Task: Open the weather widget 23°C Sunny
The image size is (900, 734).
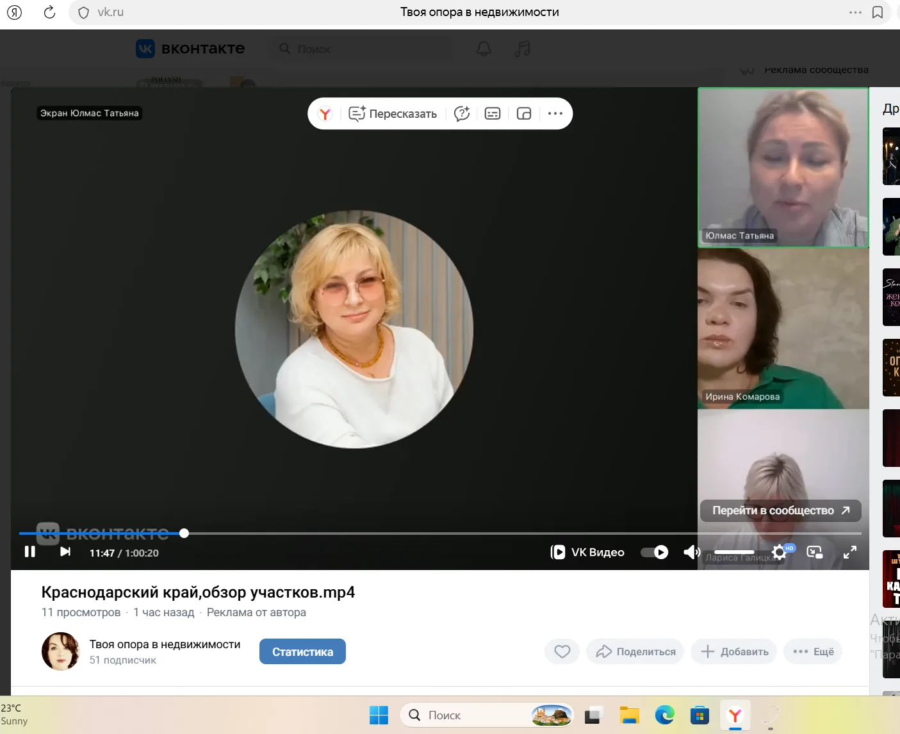Action: click(x=14, y=714)
